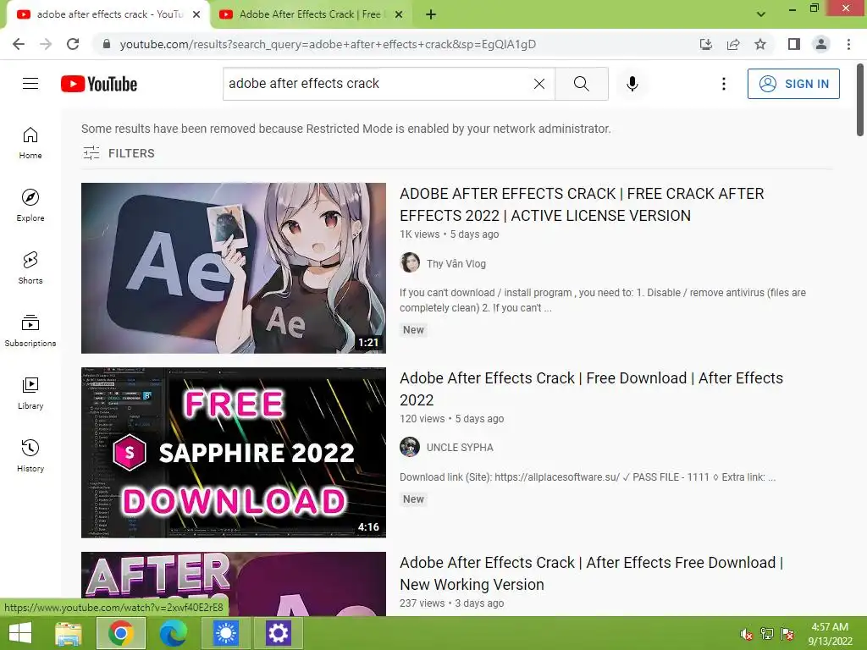Open File Explorer from taskbar
This screenshot has height=650, width=867.
click(x=69, y=633)
